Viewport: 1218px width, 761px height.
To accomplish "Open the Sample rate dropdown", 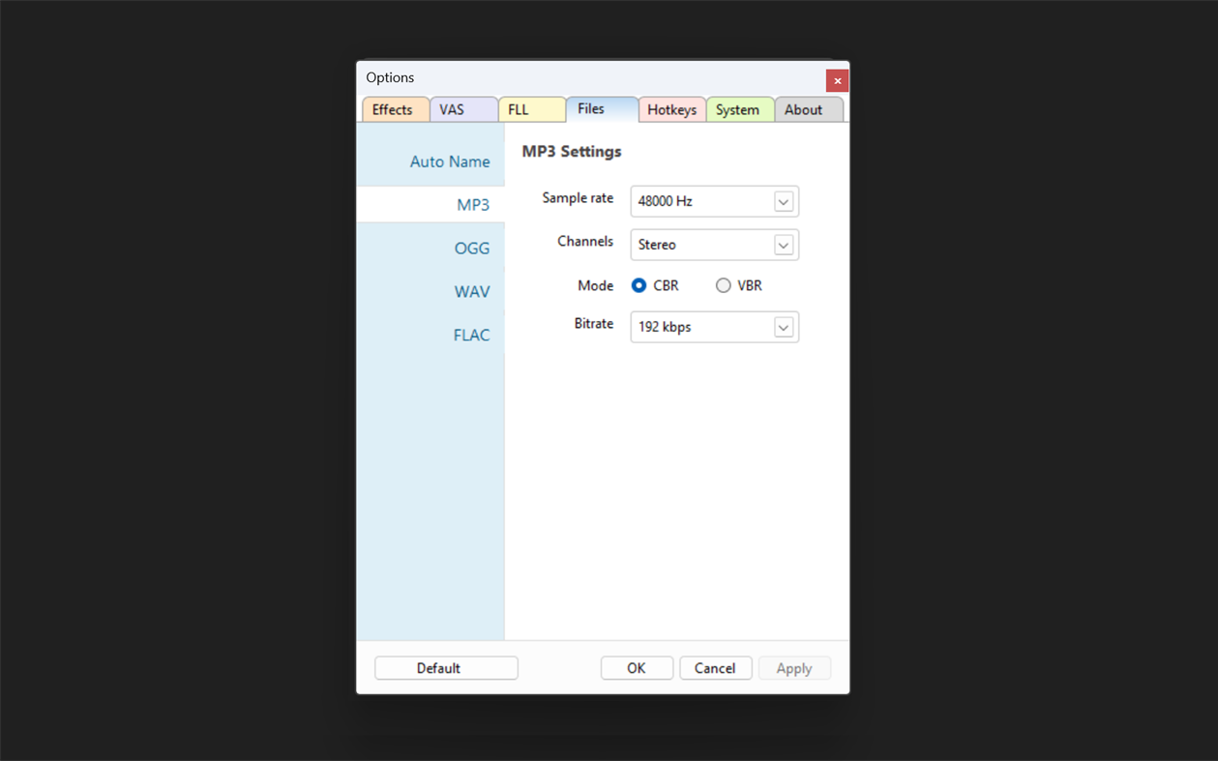I will [784, 201].
